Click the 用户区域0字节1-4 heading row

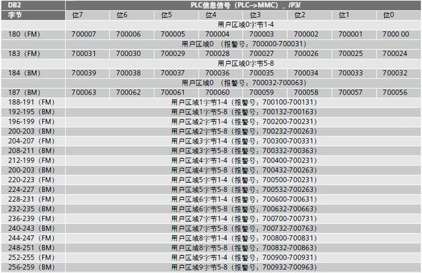[243, 25]
